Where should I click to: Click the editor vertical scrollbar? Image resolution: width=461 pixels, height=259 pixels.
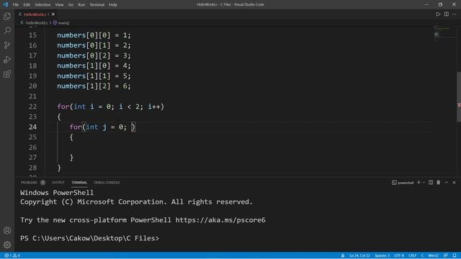coord(459,97)
